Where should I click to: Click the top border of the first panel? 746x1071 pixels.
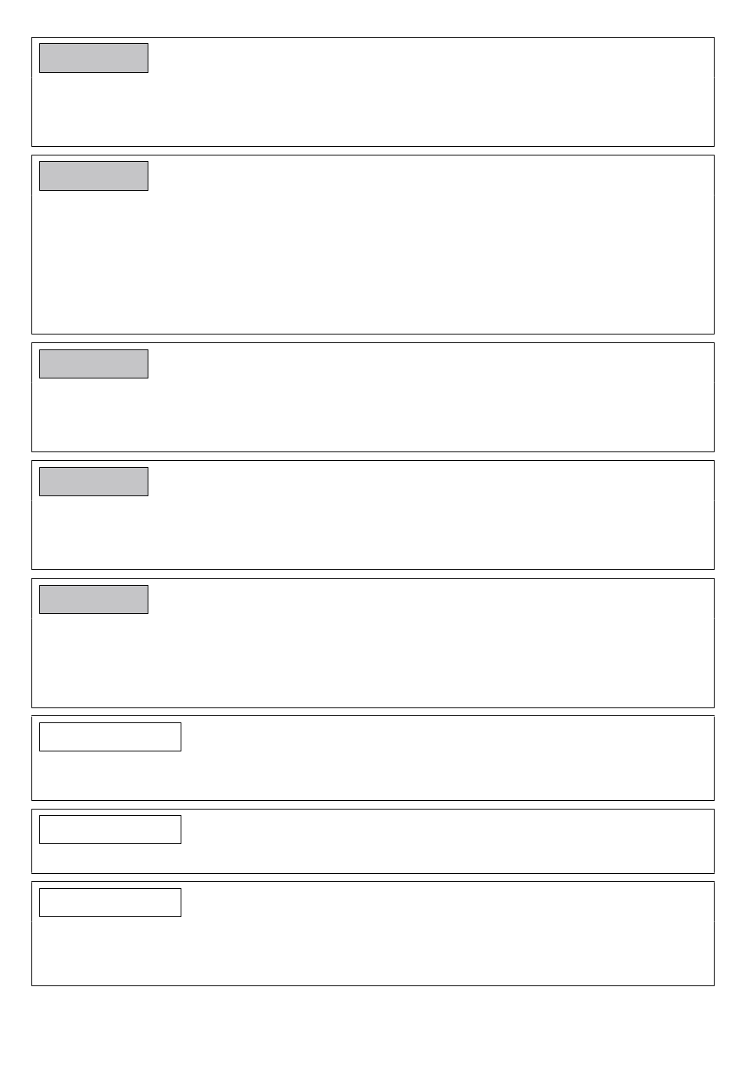coord(373,37)
